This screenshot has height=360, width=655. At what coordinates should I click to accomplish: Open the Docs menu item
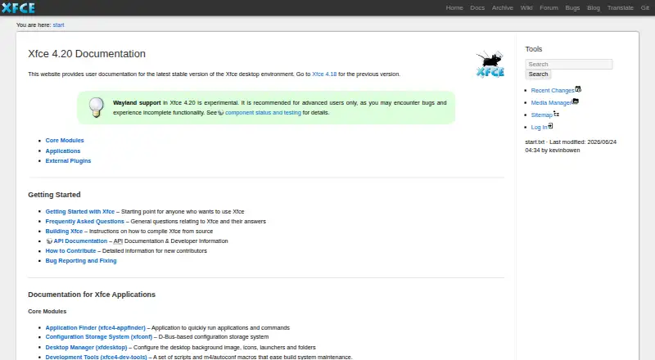click(x=477, y=8)
